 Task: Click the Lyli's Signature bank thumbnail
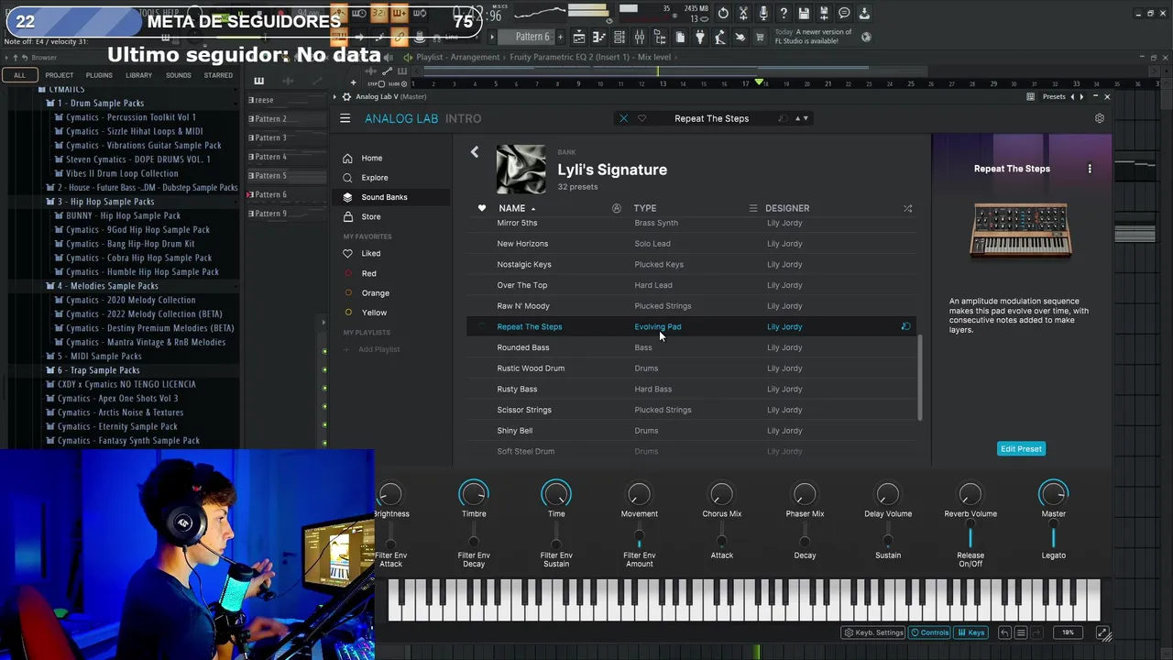521,169
